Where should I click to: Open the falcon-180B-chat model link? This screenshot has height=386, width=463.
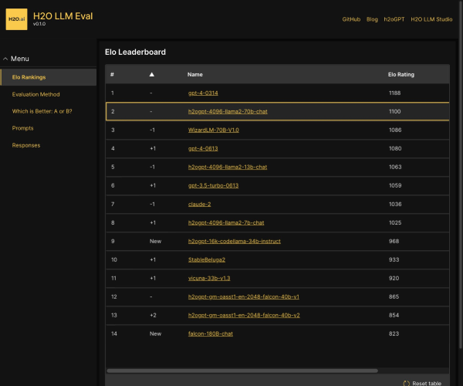coord(210,334)
